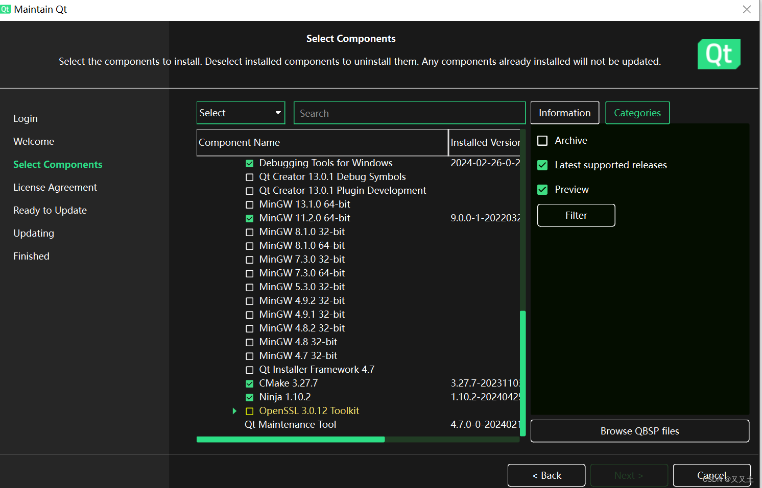Screen dimensions: 762x488
Task: Uncheck MinGW 11.2.0 64-bit component
Action: click(250, 219)
